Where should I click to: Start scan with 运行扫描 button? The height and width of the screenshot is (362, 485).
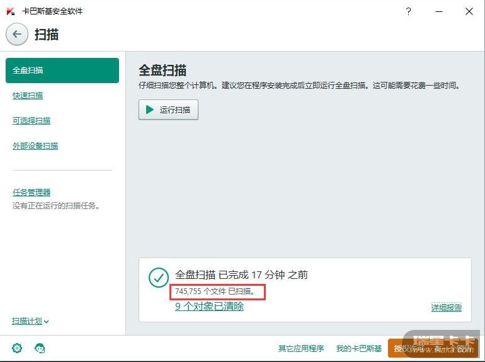pyautogui.click(x=168, y=110)
